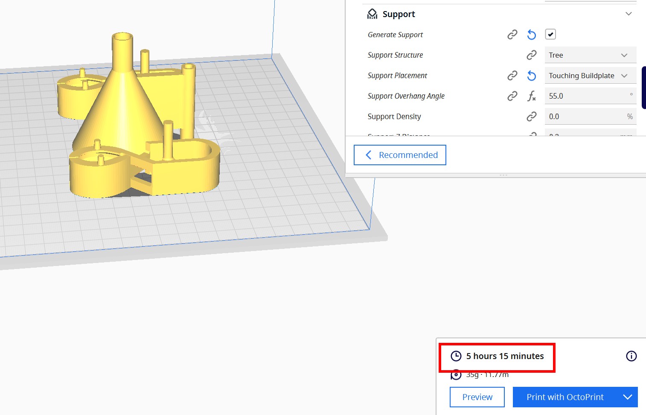The height and width of the screenshot is (415, 646).
Task: Reset Support Placement to default
Action: coord(531,76)
